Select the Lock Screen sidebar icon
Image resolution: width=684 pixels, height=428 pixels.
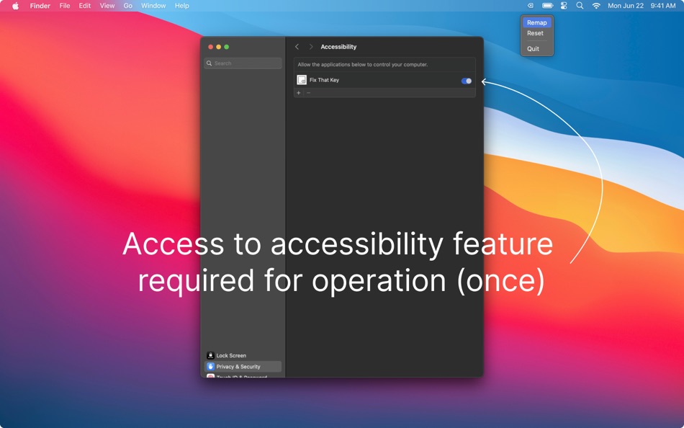(210, 355)
